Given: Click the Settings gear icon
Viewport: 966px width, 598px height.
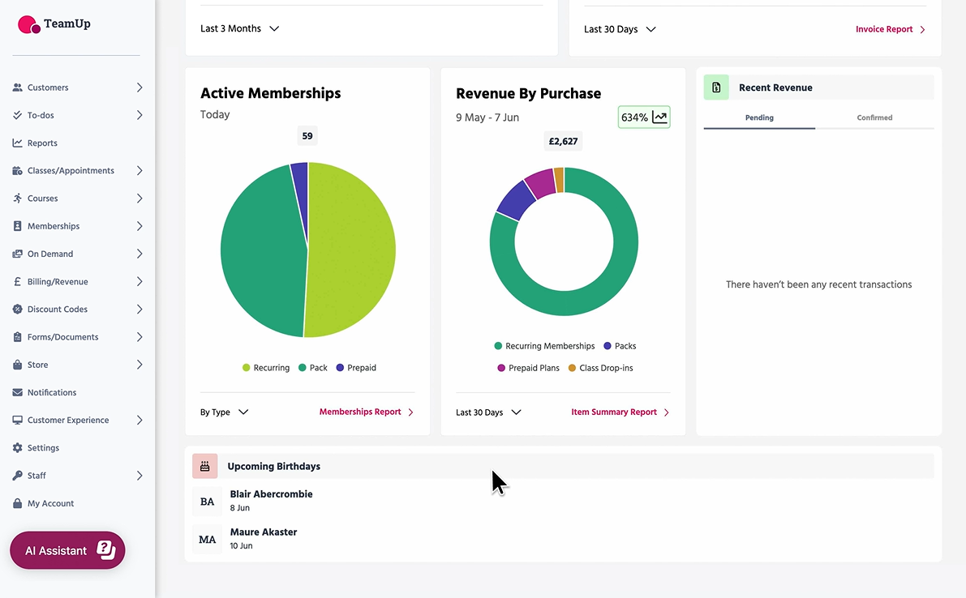Looking at the screenshot, I should (x=17, y=447).
